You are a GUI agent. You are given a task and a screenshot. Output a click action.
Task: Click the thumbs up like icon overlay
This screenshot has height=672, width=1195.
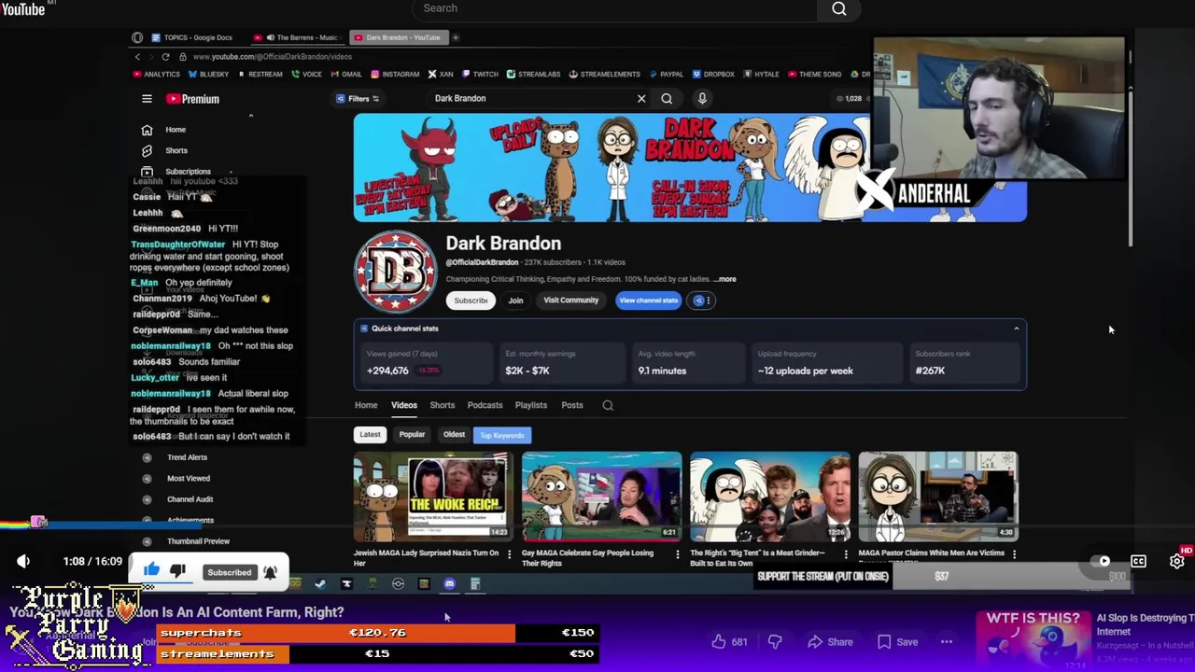coord(151,570)
